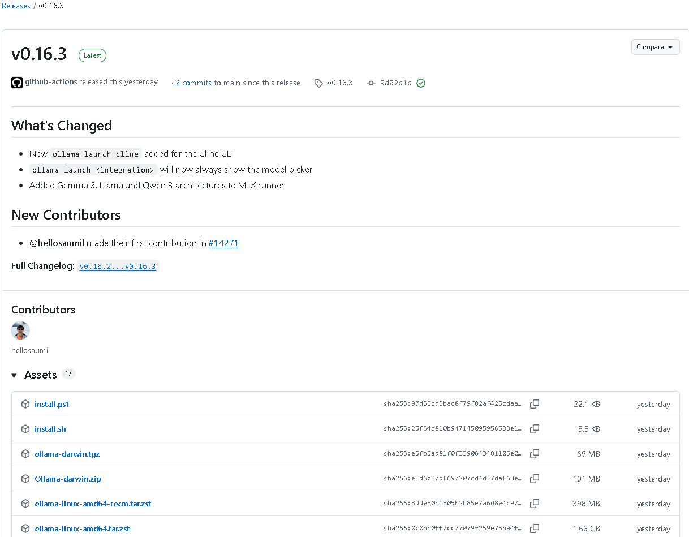Click the commit icon beside 9d02d1d
The height and width of the screenshot is (537, 689).
(371, 83)
